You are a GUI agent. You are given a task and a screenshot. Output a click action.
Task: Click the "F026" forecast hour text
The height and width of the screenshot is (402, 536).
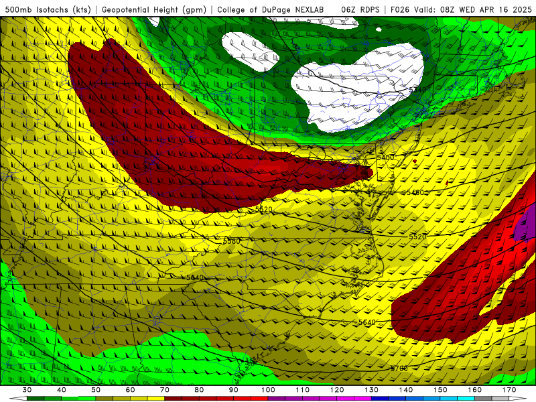tap(400, 9)
